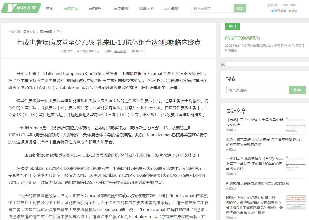Open the 新研究揭示睡眠与清醒 article link

pos(257,183)
